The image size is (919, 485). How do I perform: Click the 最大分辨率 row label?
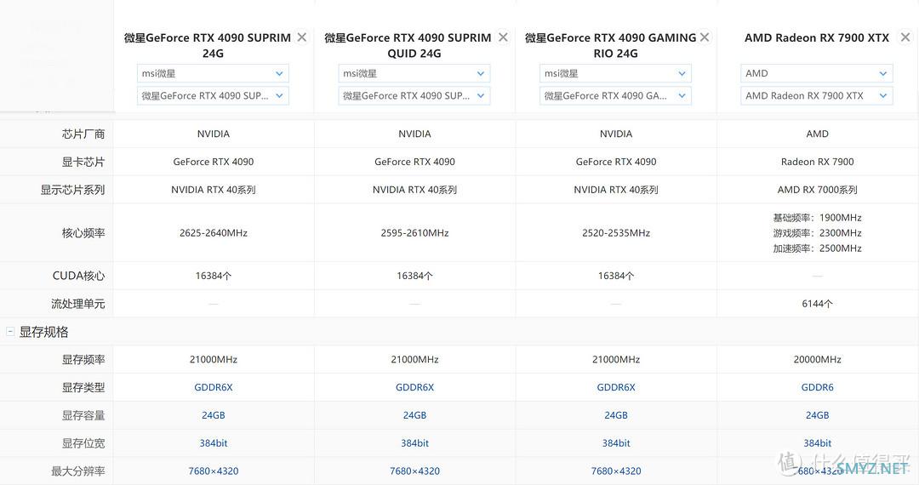(x=78, y=471)
